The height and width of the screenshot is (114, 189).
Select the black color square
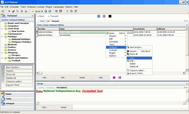(110, 16)
